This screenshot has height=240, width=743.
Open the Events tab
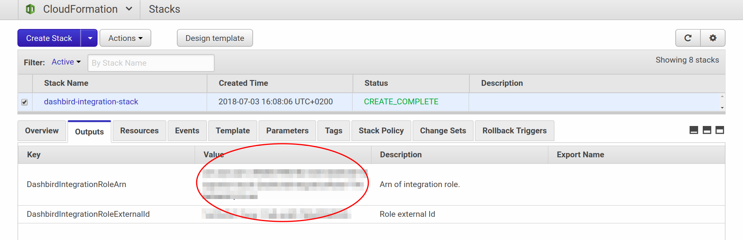click(187, 131)
